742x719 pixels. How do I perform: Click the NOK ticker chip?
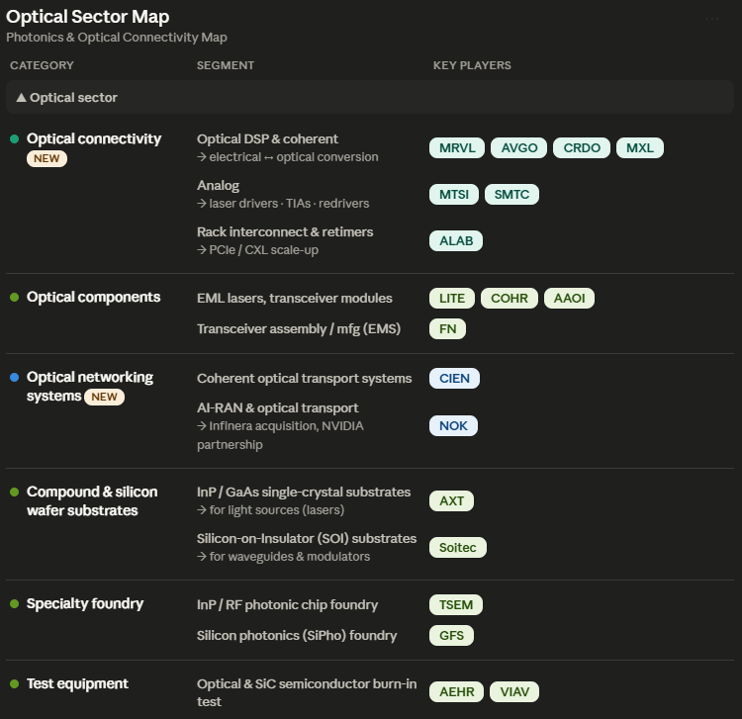point(453,425)
